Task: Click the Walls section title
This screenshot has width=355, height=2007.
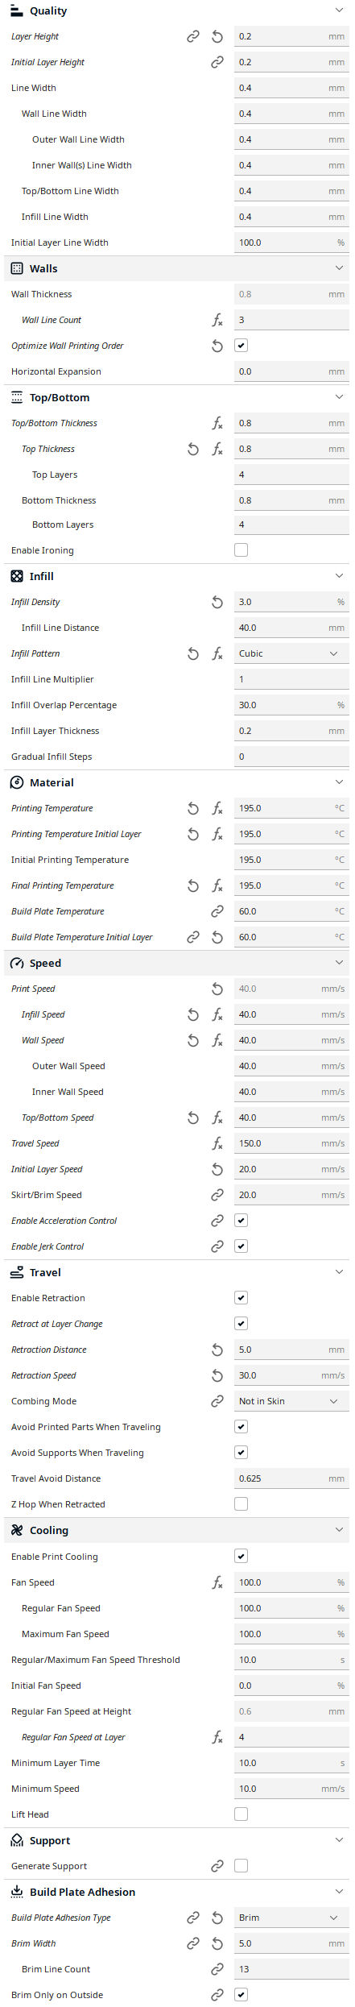Action: (43, 268)
